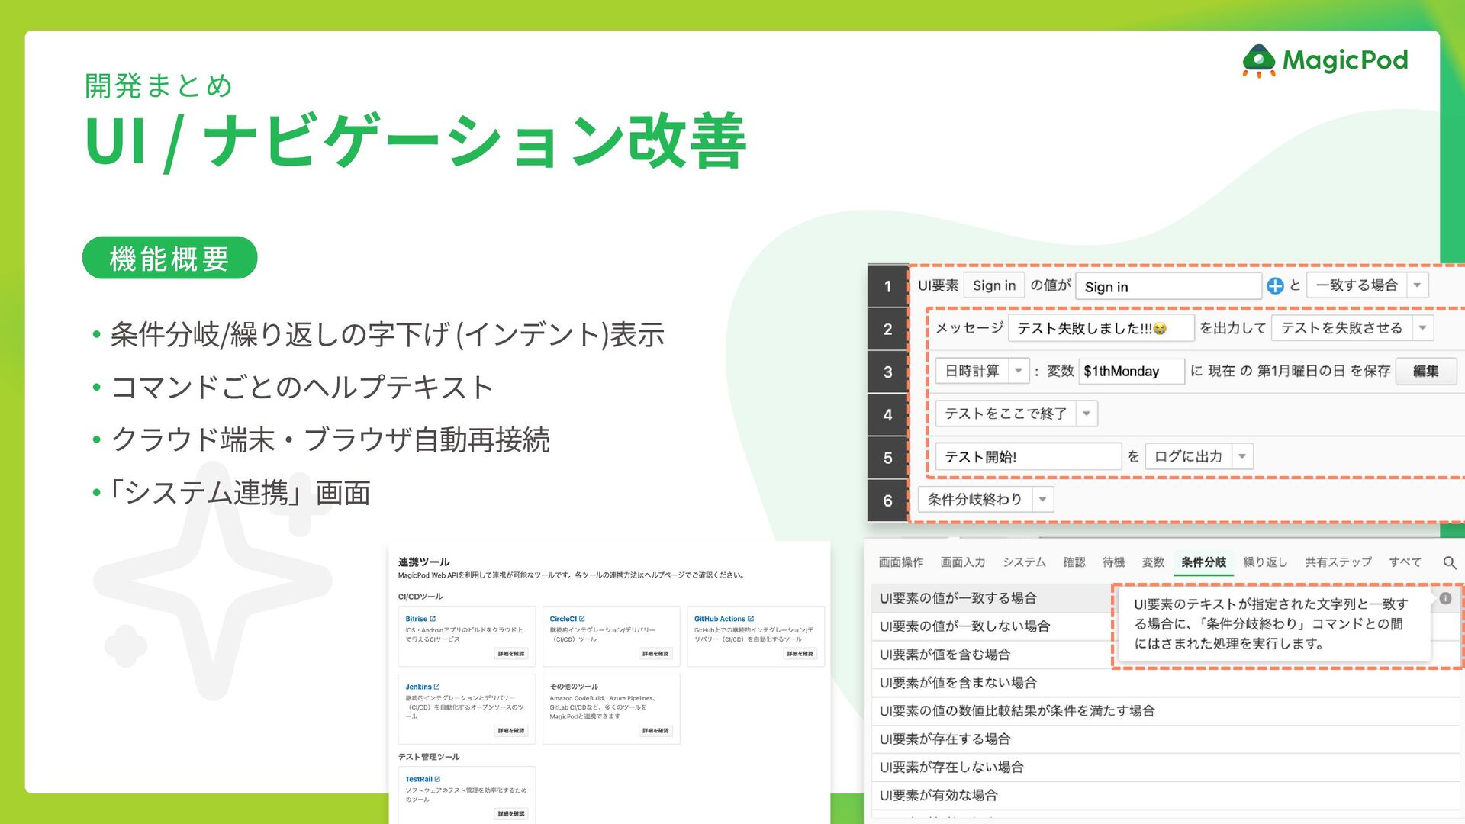
Task: Click external link icon next to TestRail
Action: click(x=437, y=779)
